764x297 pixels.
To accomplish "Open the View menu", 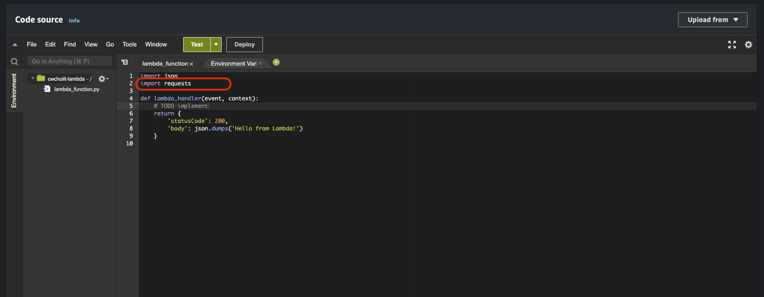I will 91,45.
